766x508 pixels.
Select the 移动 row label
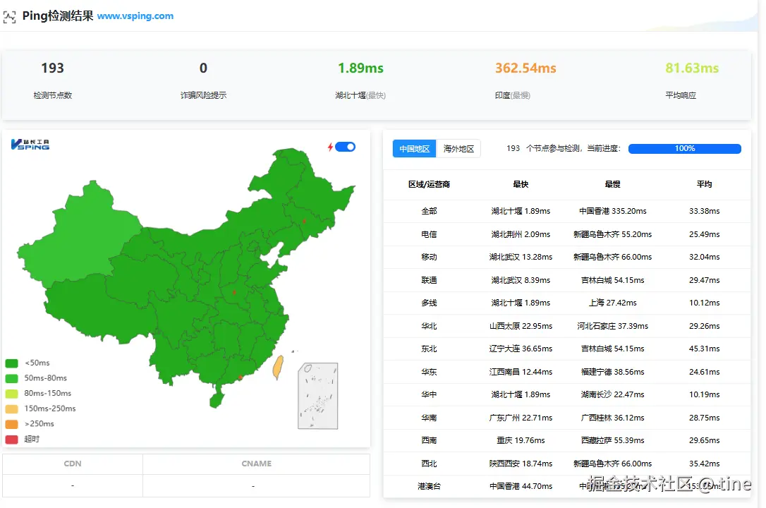coord(429,257)
